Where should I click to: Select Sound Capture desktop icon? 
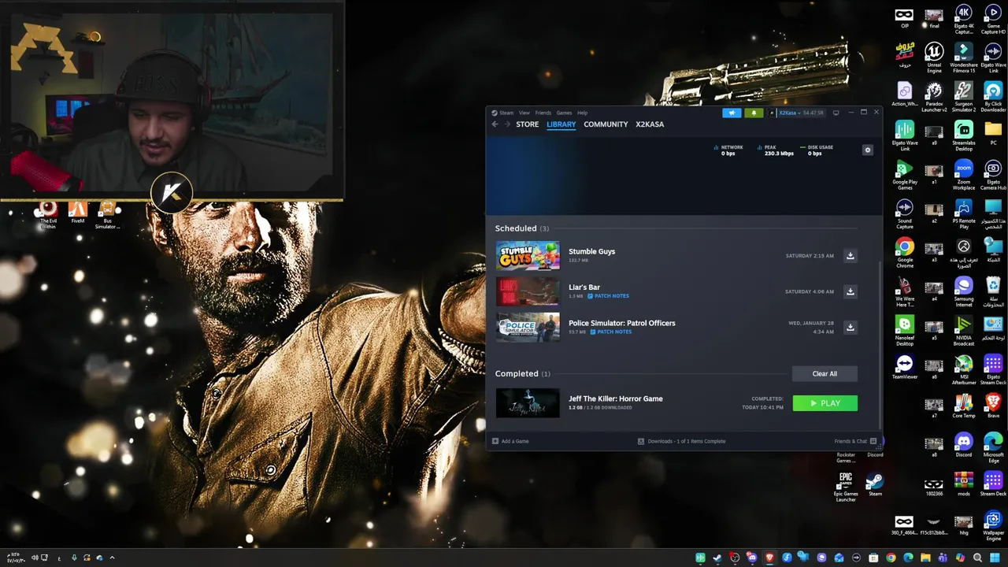click(x=905, y=214)
